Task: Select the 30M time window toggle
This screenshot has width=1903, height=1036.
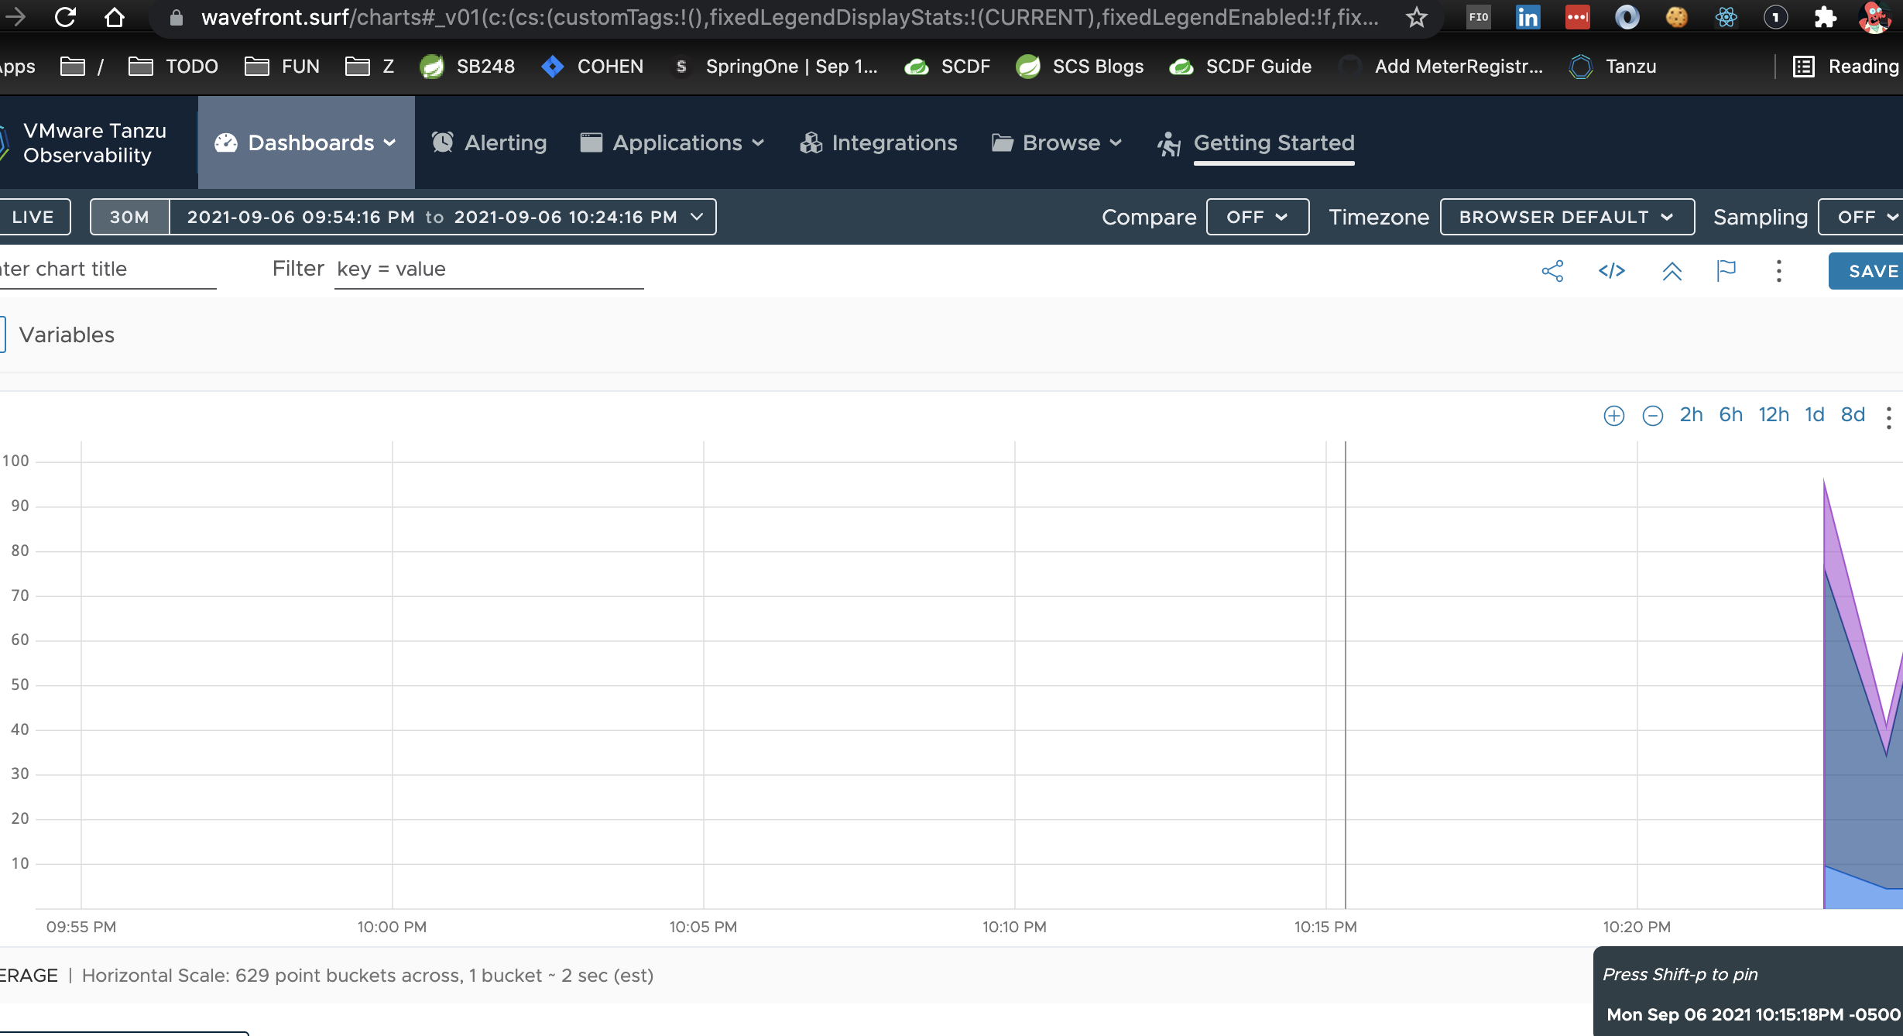Action: (x=129, y=217)
